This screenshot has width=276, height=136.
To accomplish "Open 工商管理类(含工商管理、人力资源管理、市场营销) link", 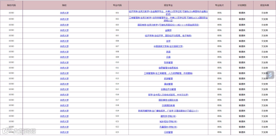I will coord(168,73).
